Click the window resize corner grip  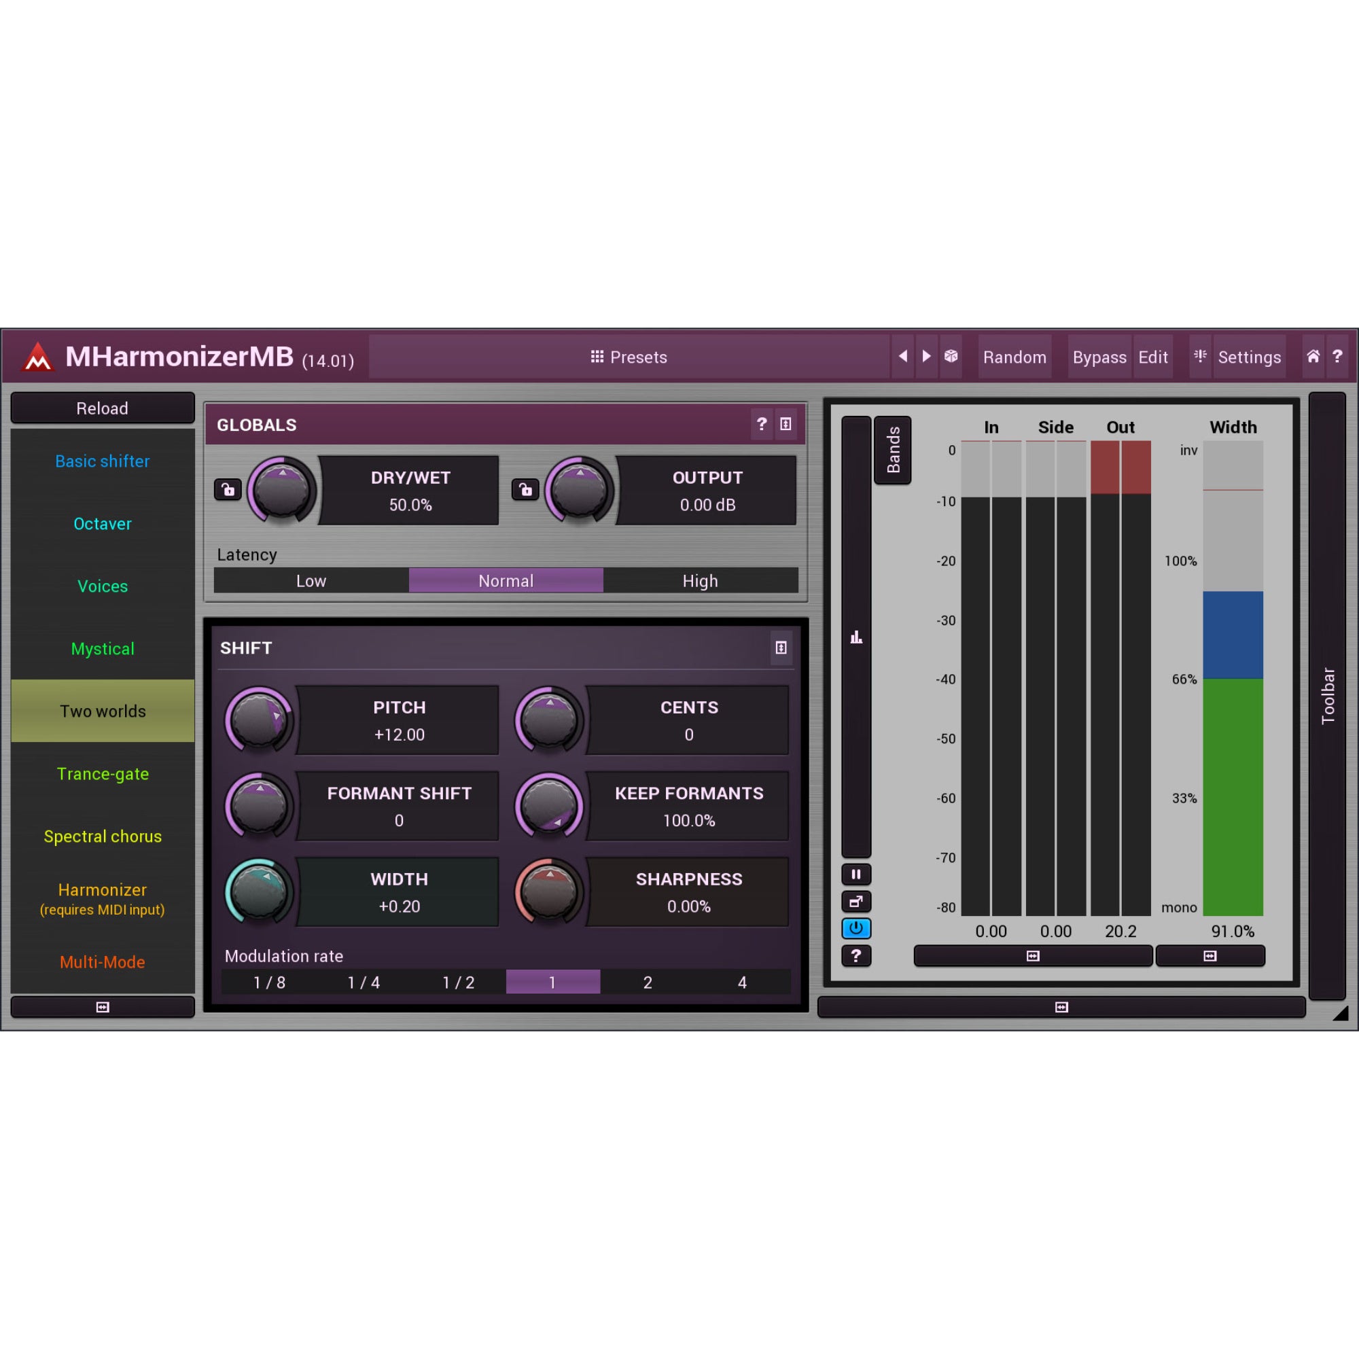point(1341,1013)
